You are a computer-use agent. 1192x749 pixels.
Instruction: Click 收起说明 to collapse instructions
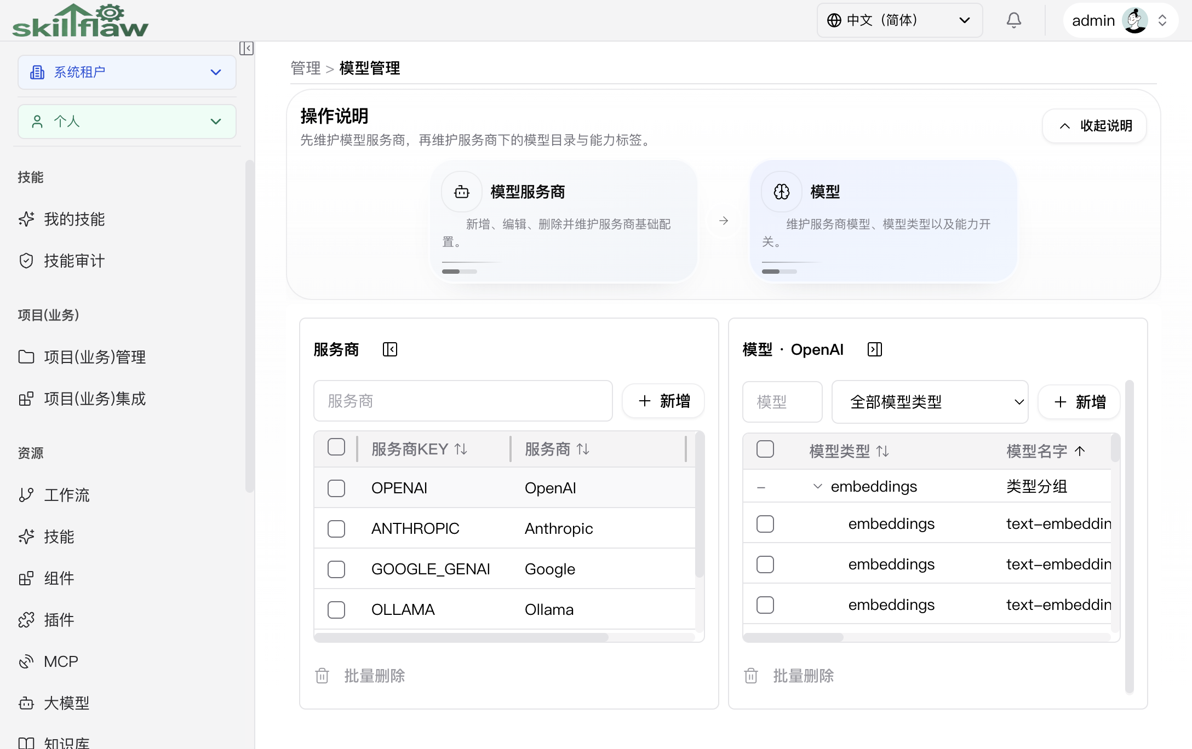(1094, 126)
